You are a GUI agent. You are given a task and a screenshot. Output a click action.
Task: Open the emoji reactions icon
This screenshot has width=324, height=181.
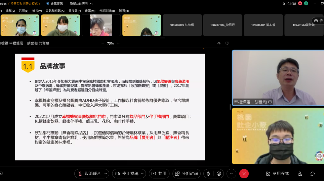pos(219,174)
